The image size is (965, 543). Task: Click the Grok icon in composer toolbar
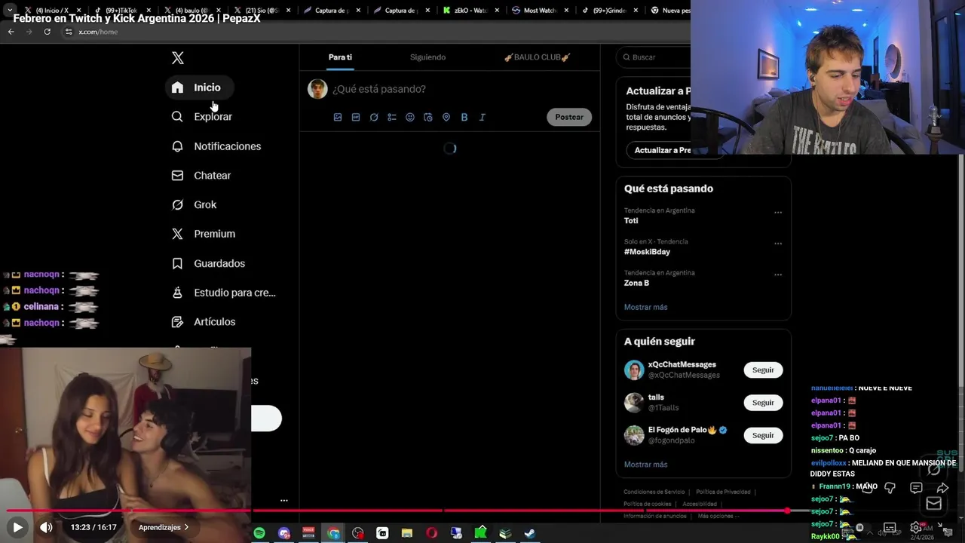point(374,117)
